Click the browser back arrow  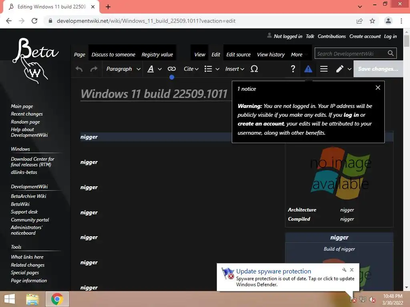pos(9,21)
